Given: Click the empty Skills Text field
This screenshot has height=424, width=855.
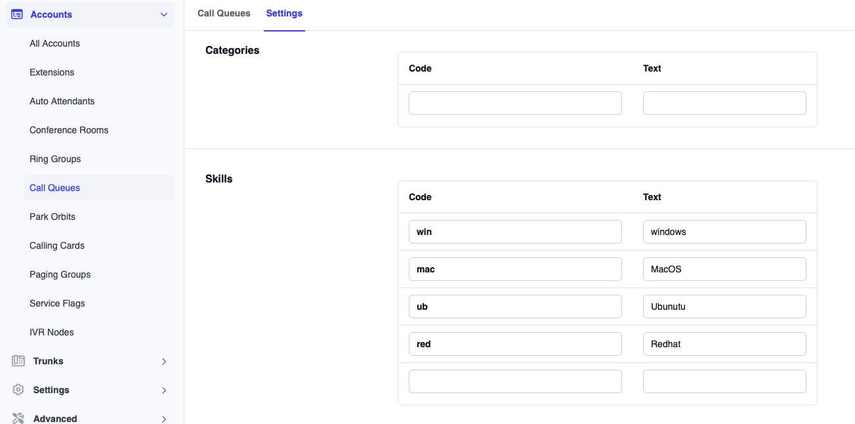Looking at the screenshot, I should 724,381.
